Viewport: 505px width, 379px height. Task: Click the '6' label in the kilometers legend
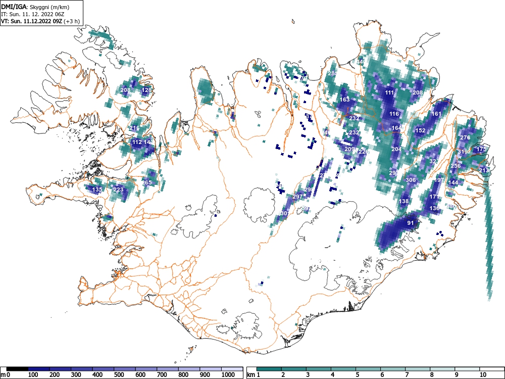point(382,375)
